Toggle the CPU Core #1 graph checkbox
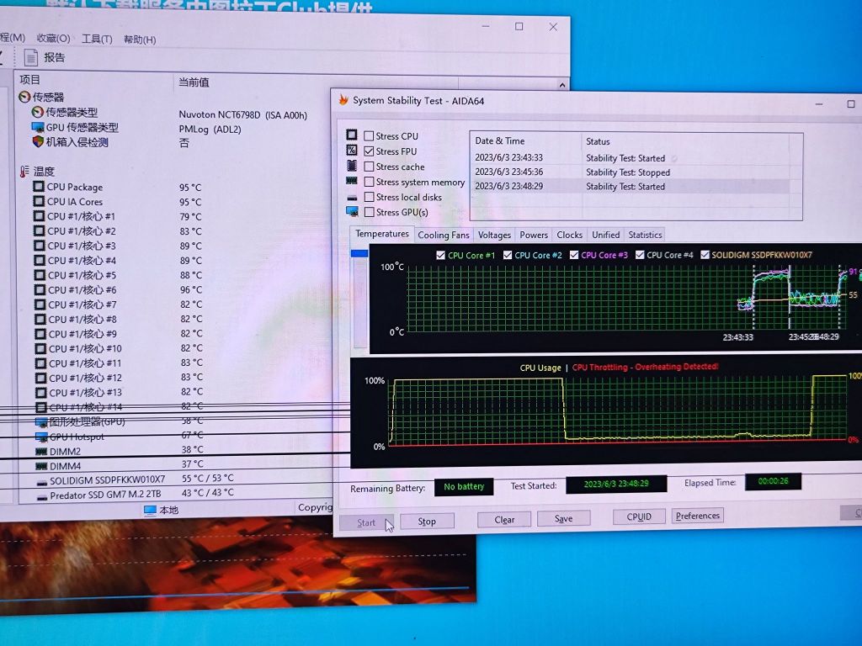This screenshot has height=646, width=862. click(x=440, y=255)
